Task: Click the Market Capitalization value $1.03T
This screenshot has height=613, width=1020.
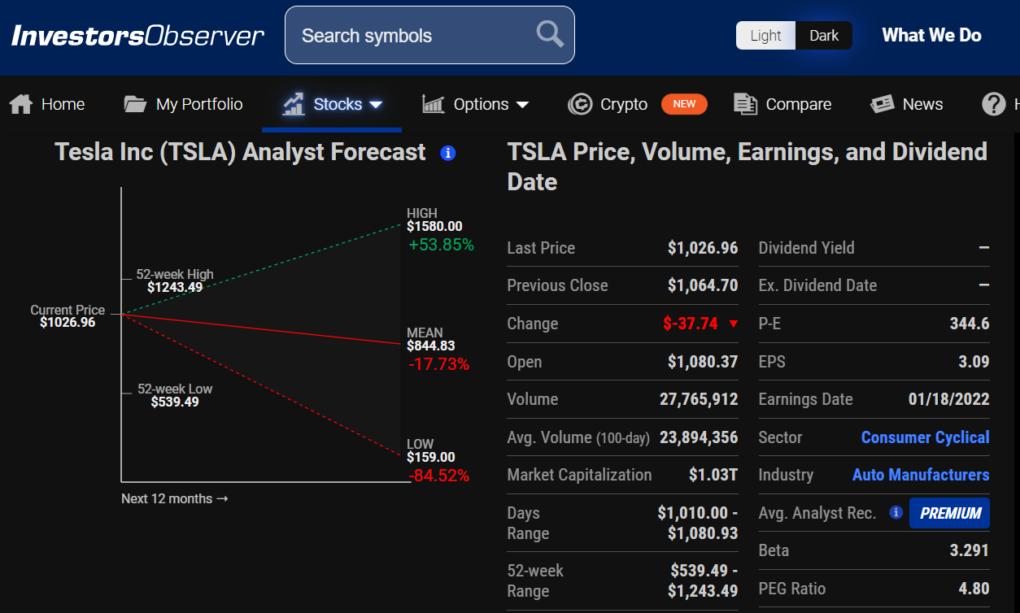Action: (713, 475)
